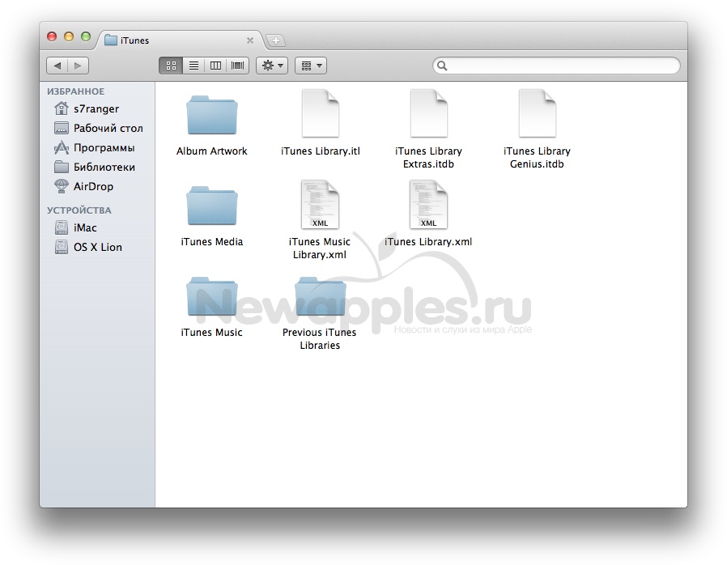Switch to icon view mode
This screenshot has height=565, width=727.
point(171,66)
